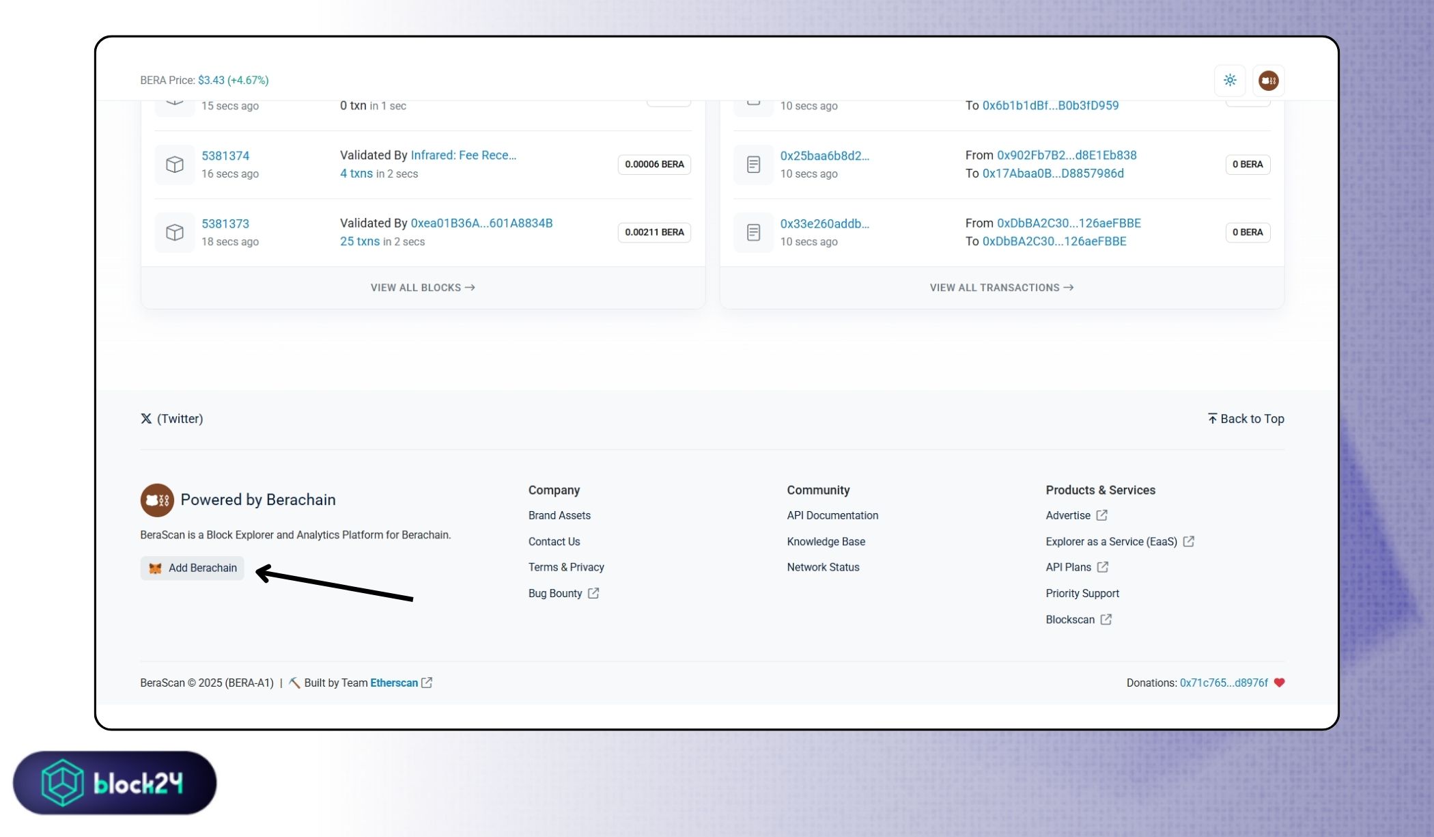1434x837 pixels.
Task: View the 25 txns link
Action: coord(360,241)
